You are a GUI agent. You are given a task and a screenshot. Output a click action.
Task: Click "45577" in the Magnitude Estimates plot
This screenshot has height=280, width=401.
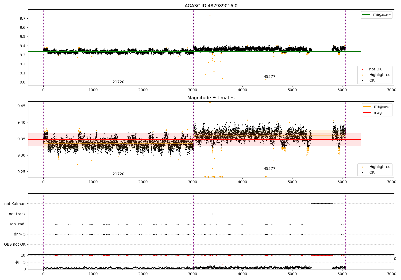pos(269,169)
